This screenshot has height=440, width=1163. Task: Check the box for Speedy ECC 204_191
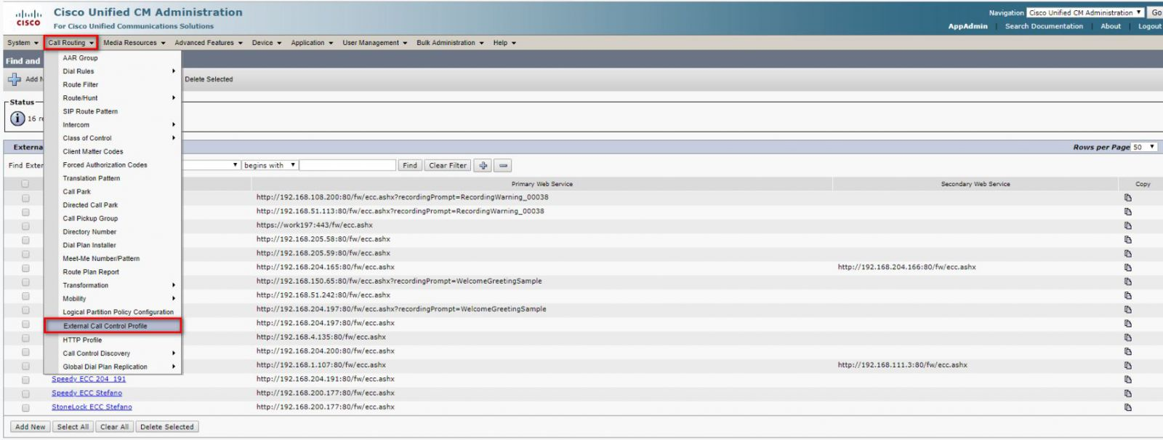tap(25, 380)
